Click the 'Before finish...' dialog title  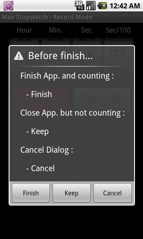click(x=60, y=56)
